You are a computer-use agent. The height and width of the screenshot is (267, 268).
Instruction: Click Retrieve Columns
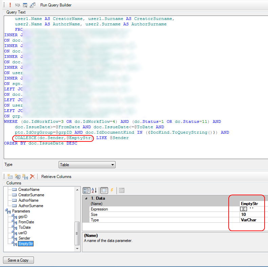[56, 177]
